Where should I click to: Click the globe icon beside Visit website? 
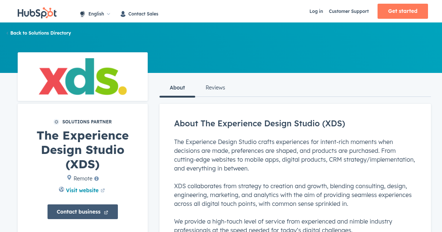[x=62, y=190]
